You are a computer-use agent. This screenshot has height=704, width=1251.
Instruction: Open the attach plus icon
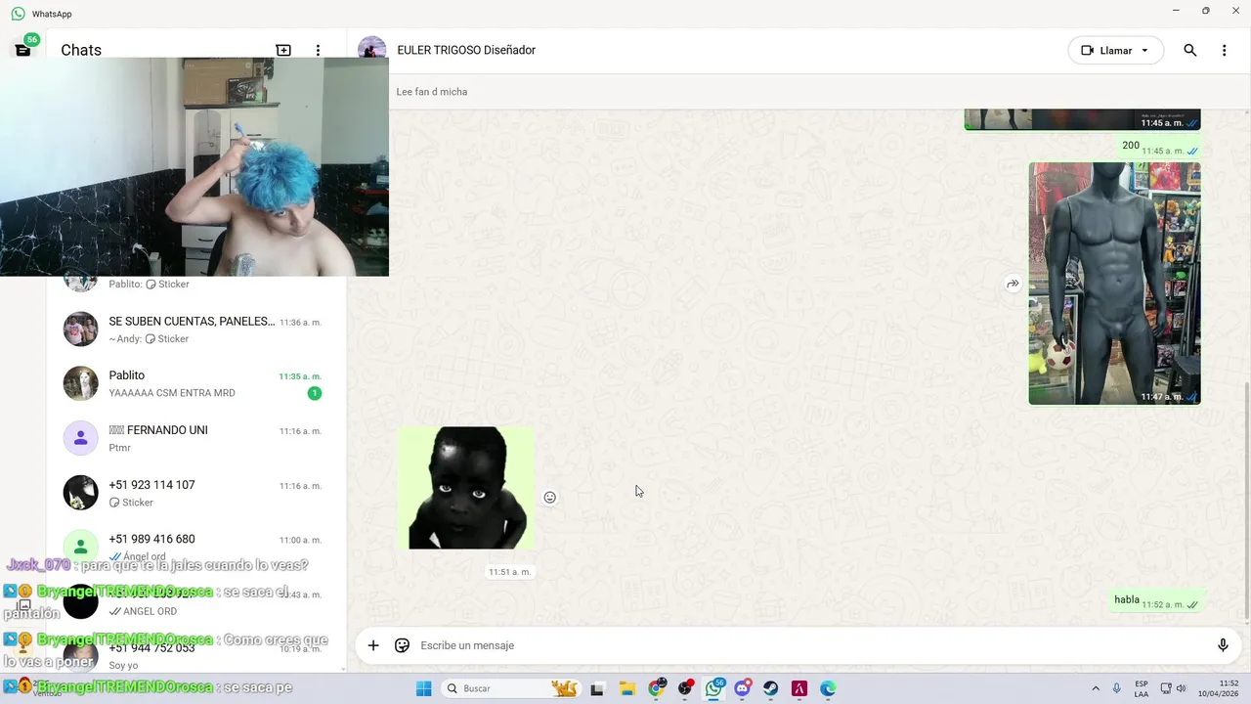click(373, 645)
